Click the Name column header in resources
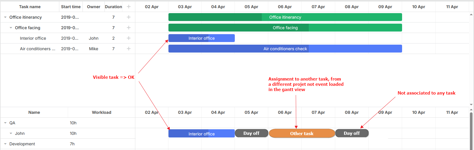 point(34,112)
